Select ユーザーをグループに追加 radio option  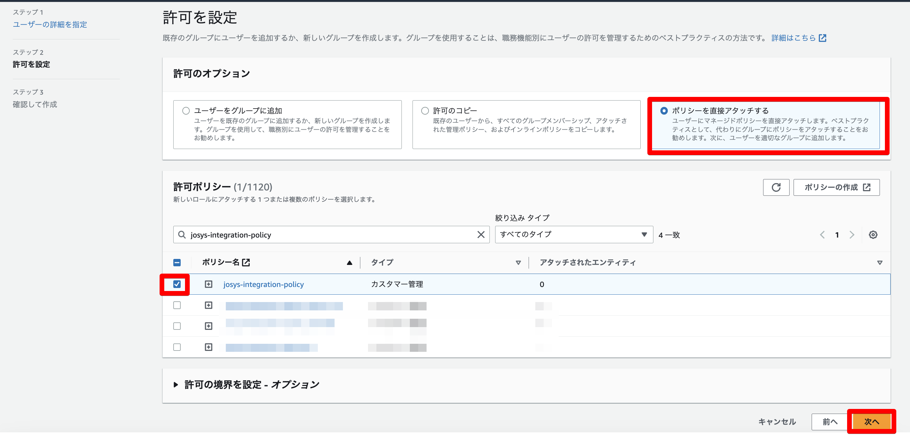(x=186, y=111)
